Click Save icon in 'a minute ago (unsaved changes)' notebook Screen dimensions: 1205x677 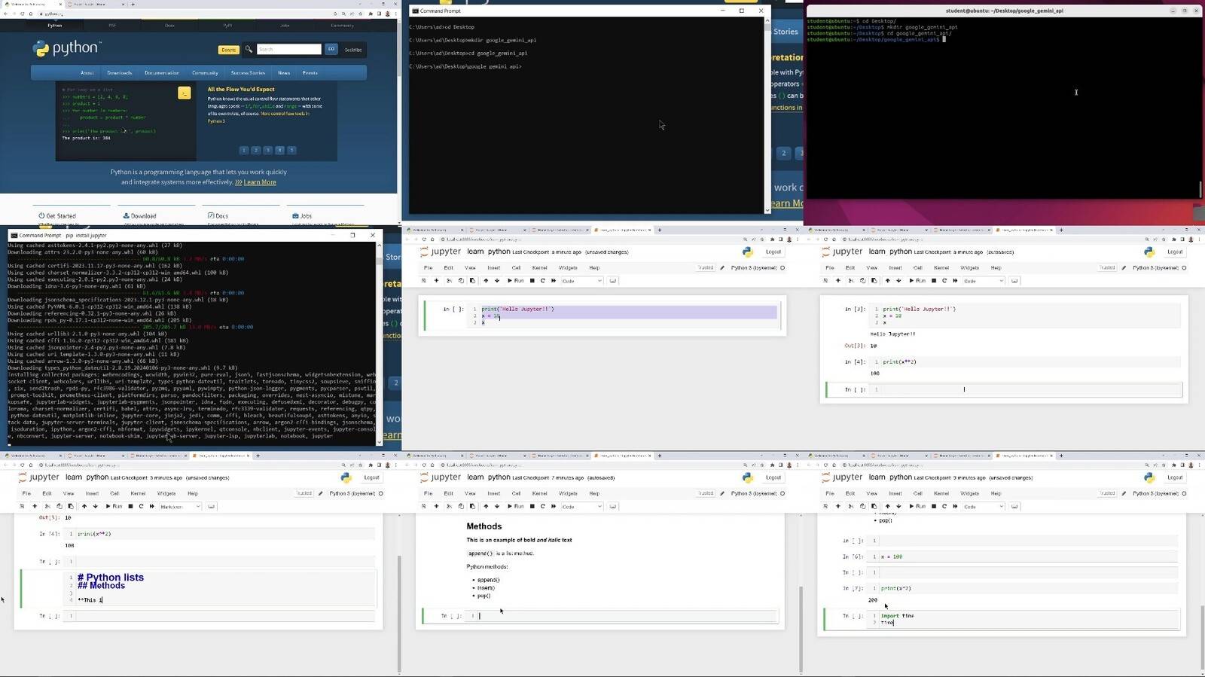(x=423, y=281)
